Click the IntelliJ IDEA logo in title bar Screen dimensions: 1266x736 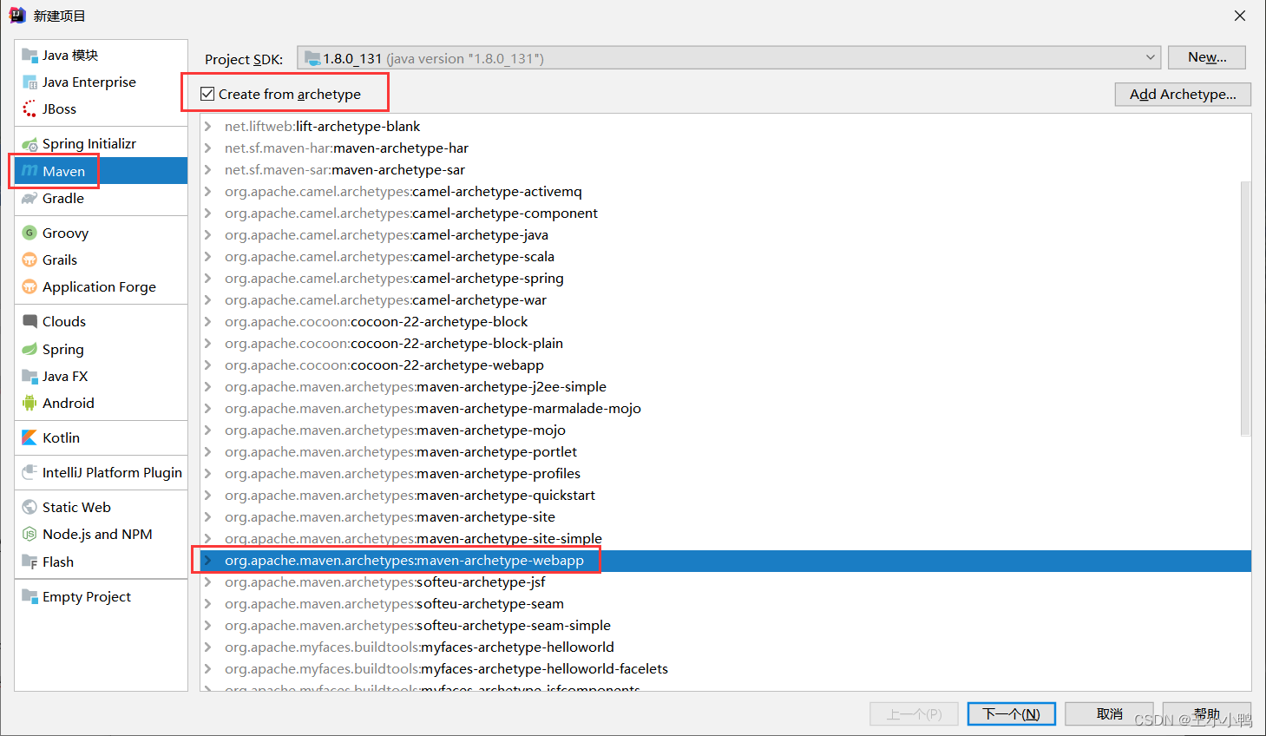coord(17,16)
